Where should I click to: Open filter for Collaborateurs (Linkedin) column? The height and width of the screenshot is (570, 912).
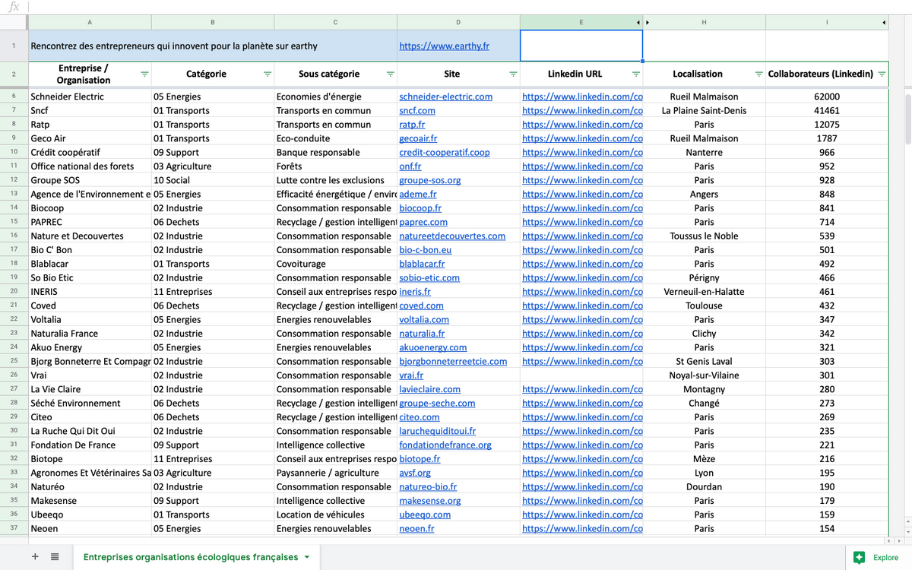[x=882, y=74]
